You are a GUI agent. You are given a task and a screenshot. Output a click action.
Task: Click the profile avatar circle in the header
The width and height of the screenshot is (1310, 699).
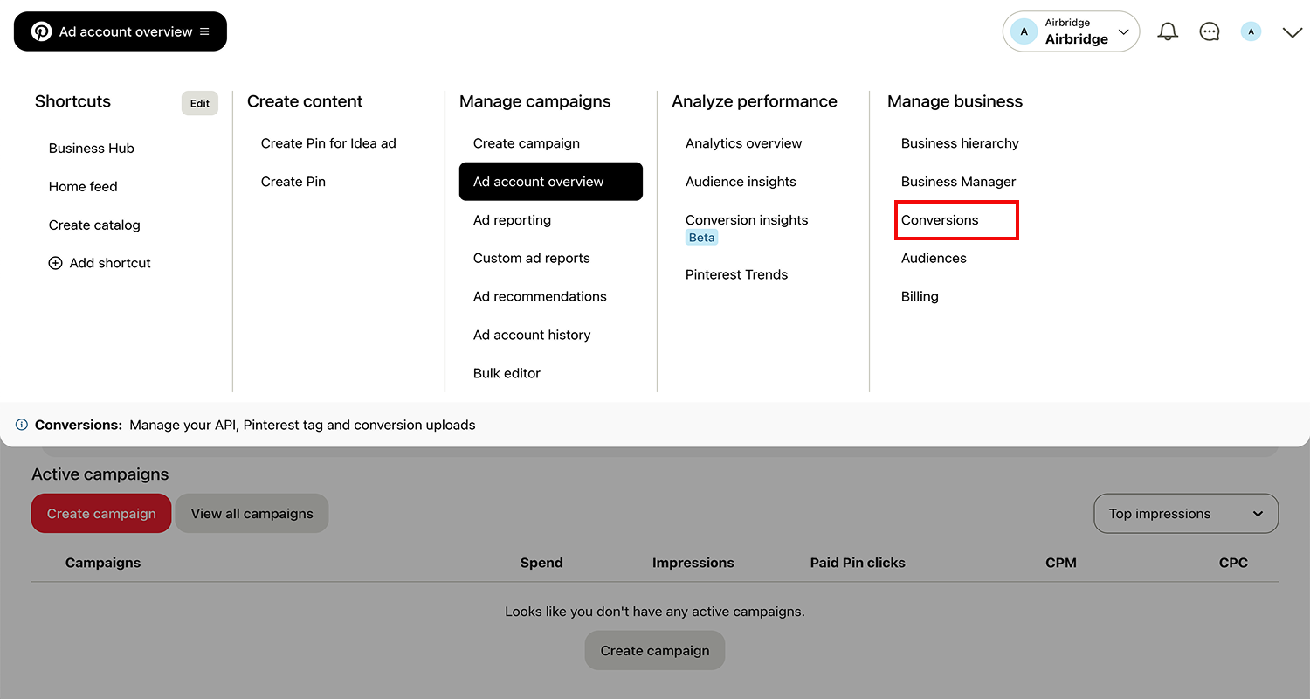click(1251, 31)
